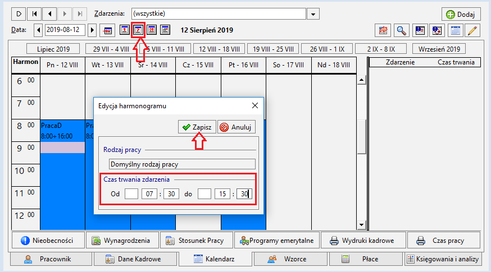Cancel editing with Anuluj button
This screenshot has width=491, height=272.
[x=237, y=127]
